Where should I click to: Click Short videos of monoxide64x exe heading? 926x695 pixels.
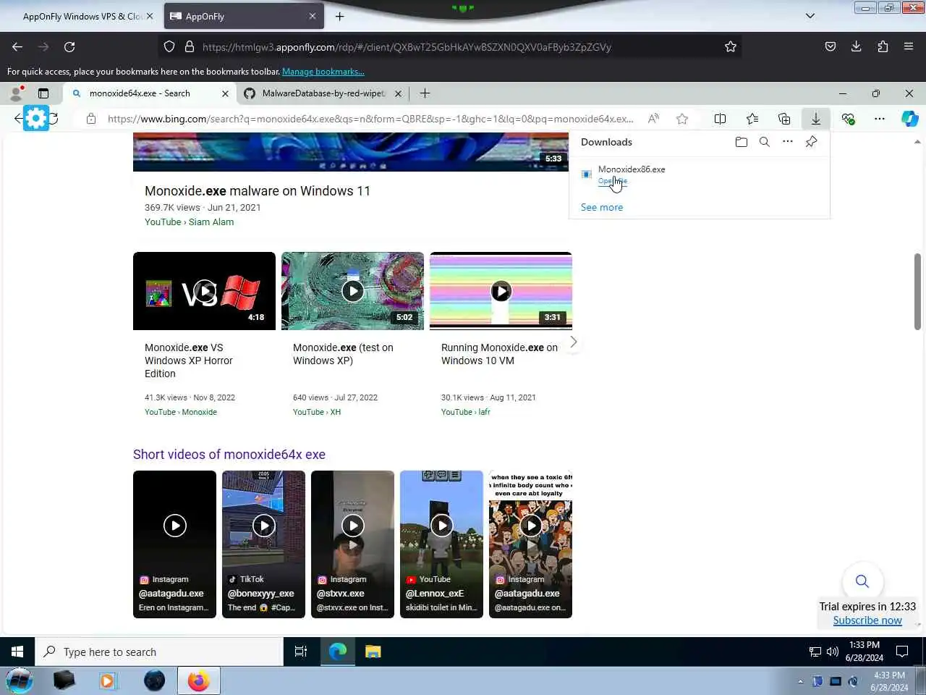229,455
